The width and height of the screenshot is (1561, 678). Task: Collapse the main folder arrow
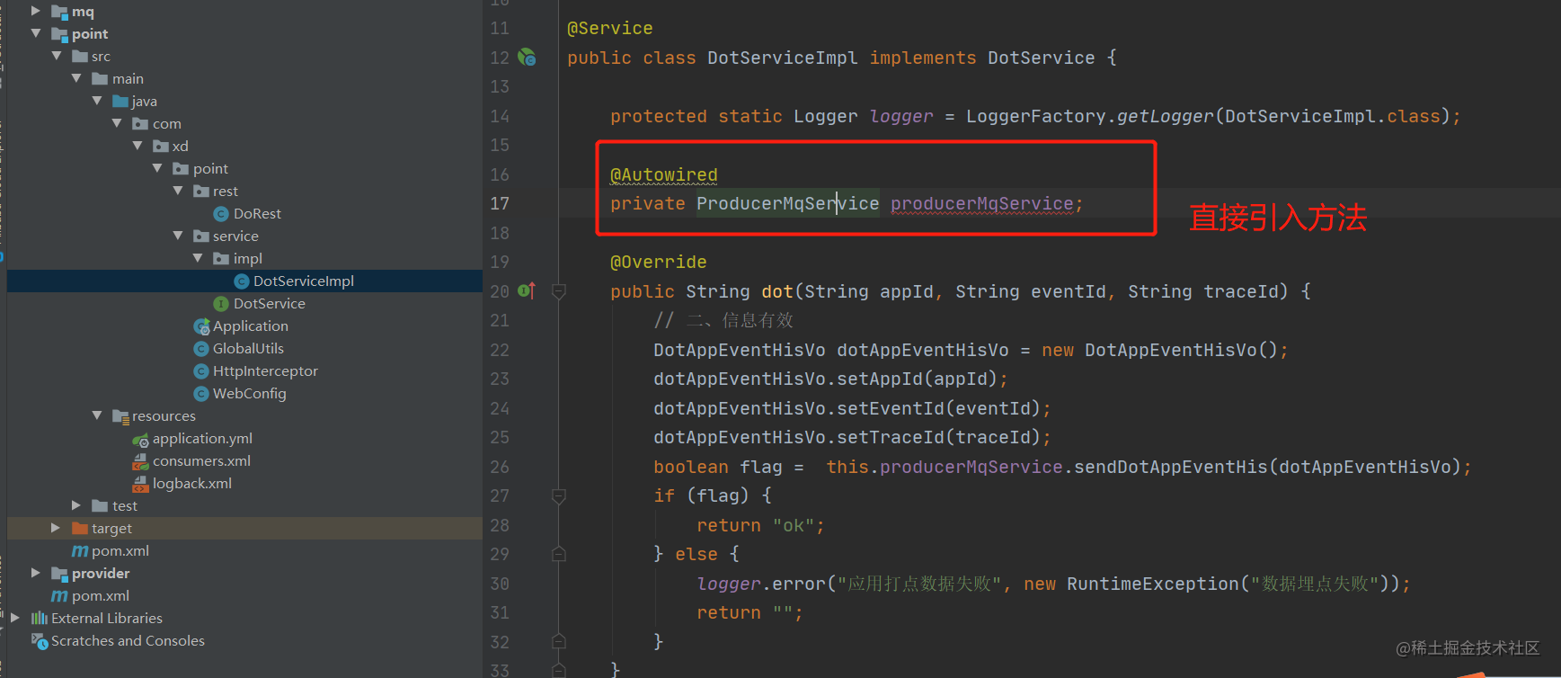tap(76, 78)
